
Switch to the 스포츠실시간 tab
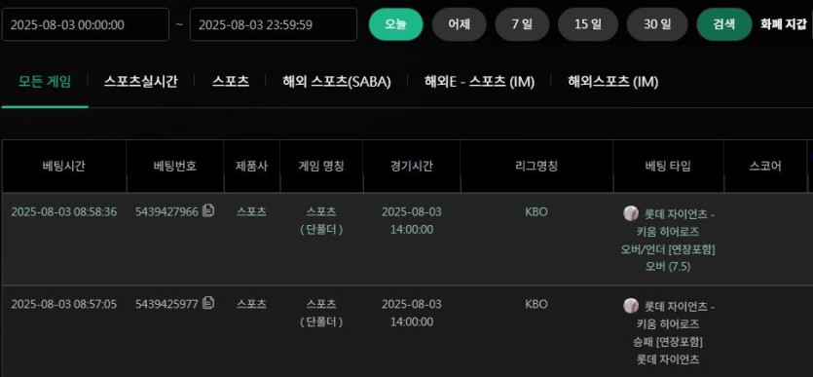pos(140,82)
